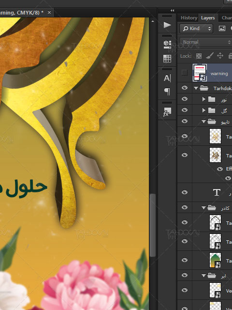Select the CMYK/8 document tab

[24, 13]
